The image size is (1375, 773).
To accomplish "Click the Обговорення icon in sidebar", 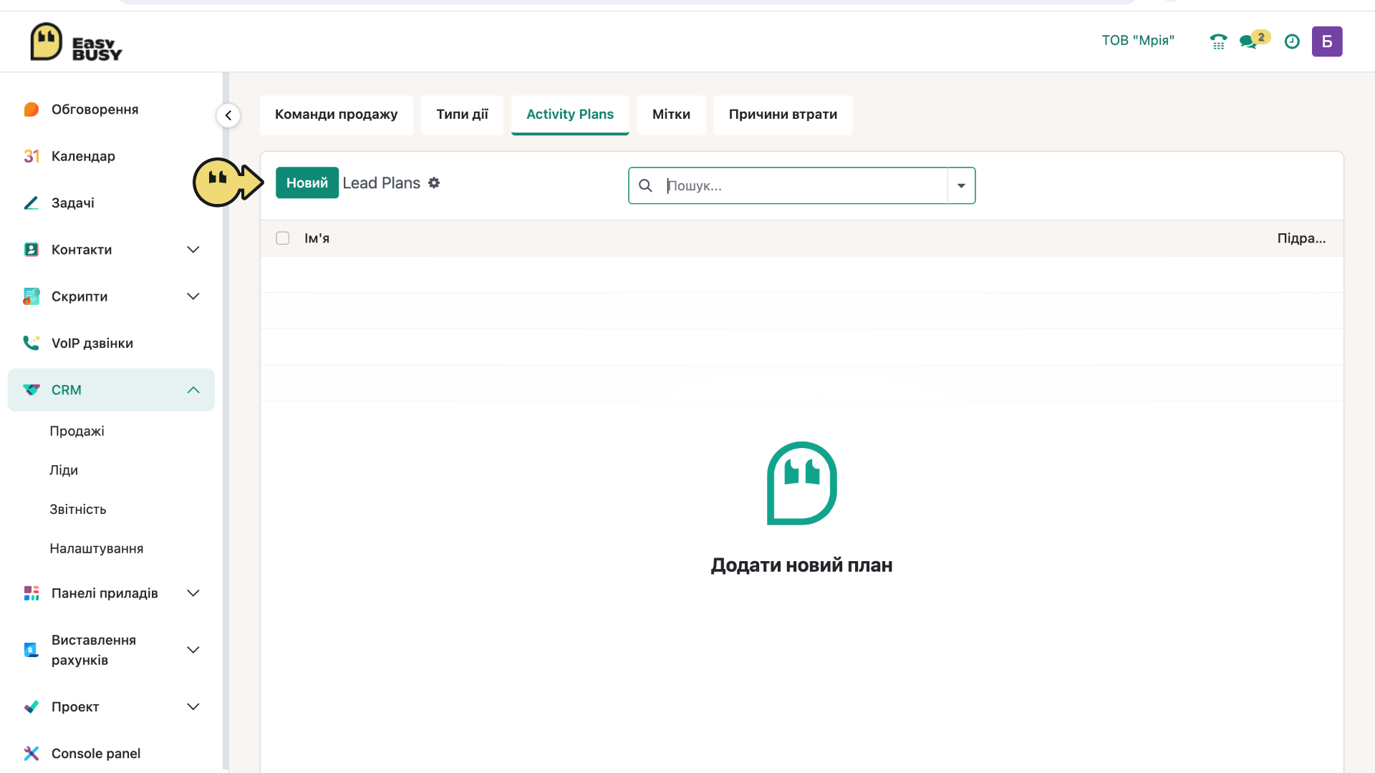I will (32, 110).
